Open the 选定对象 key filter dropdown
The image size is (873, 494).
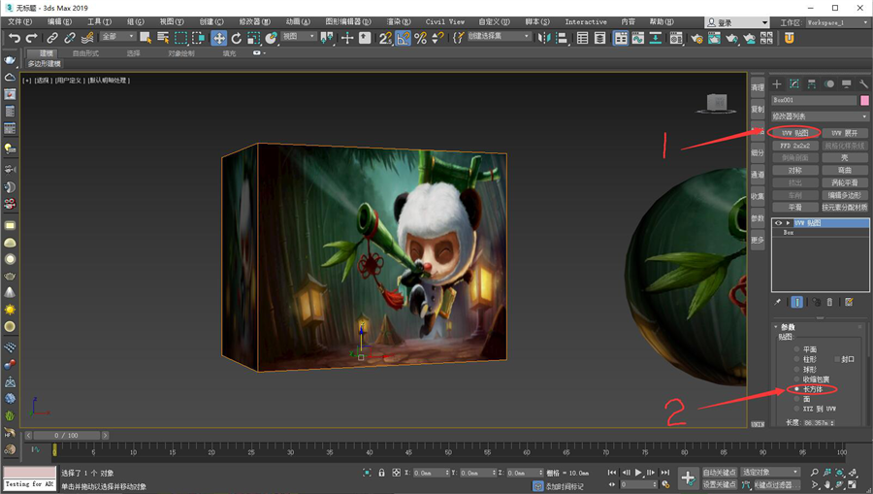point(770,473)
